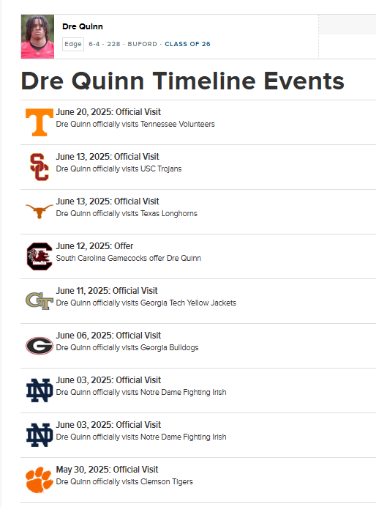Click the USC Trojans SC logo
Image resolution: width=376 pixels, height=507 pixels.
[40, 167]
